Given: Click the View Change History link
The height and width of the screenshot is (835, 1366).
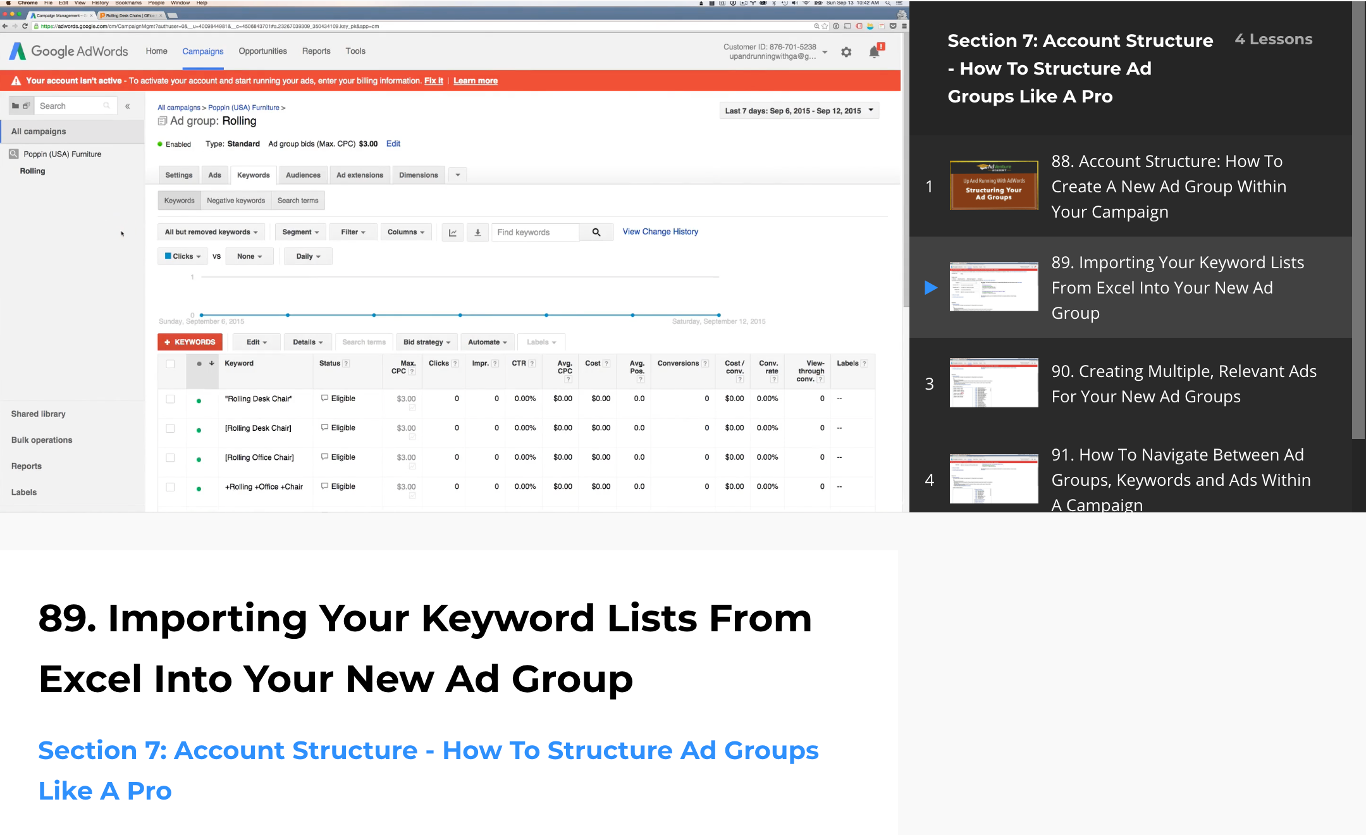Looking at the screenshot, I should [660, 232].
